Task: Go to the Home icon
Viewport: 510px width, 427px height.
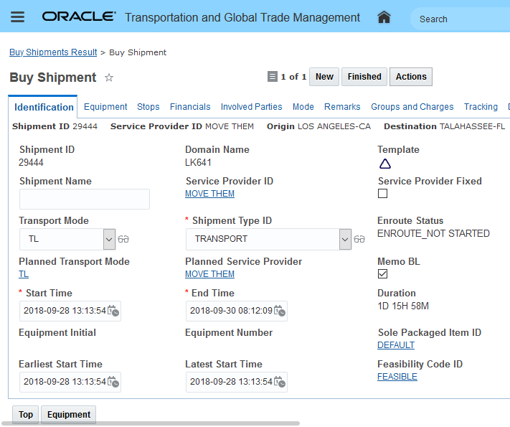Action: point(384,17)
